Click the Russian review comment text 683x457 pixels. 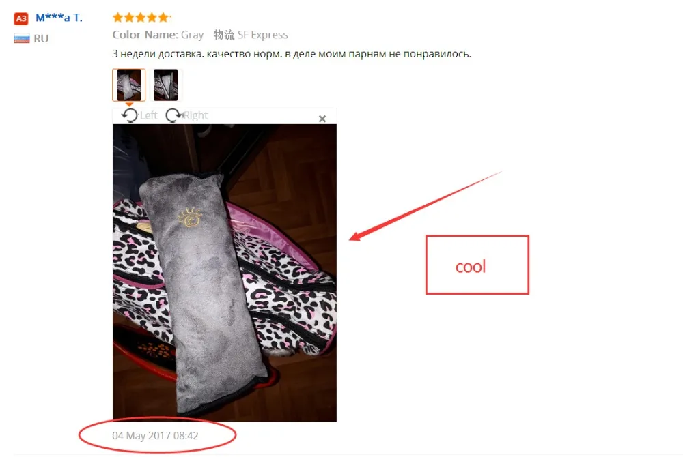pyautogui.click(x=292, y=54)
